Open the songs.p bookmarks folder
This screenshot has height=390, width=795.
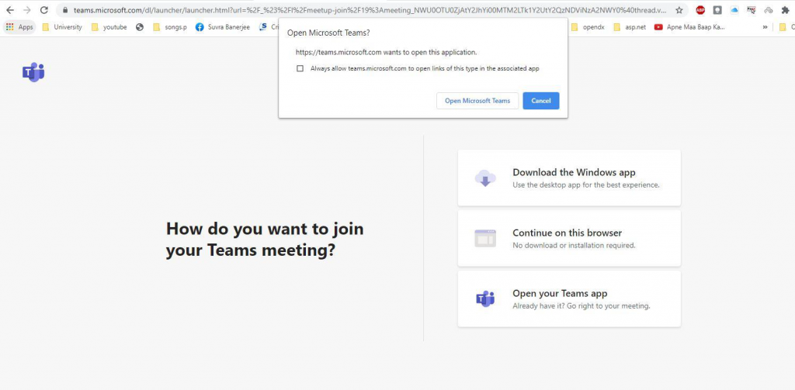click(168, 27)
